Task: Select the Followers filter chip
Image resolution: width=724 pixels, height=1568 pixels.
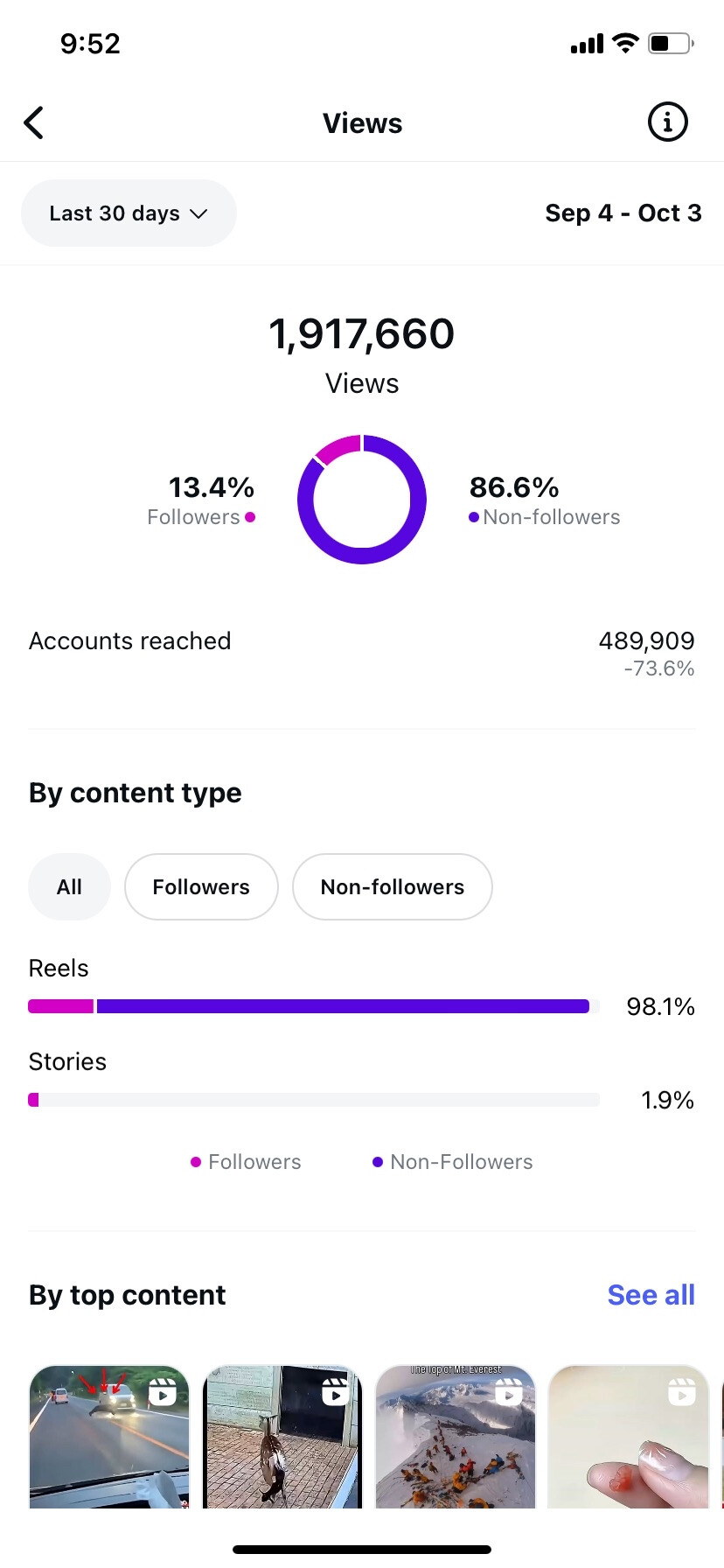Action: click(x=201, y=887)
